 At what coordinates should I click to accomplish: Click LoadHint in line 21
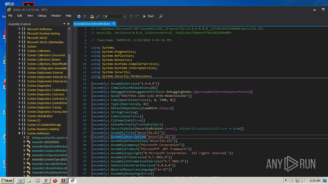click(150, 108)
